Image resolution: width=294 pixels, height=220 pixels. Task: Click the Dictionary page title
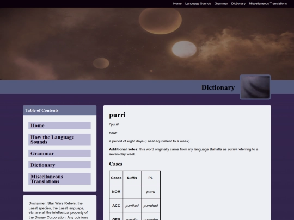(218, 87)
